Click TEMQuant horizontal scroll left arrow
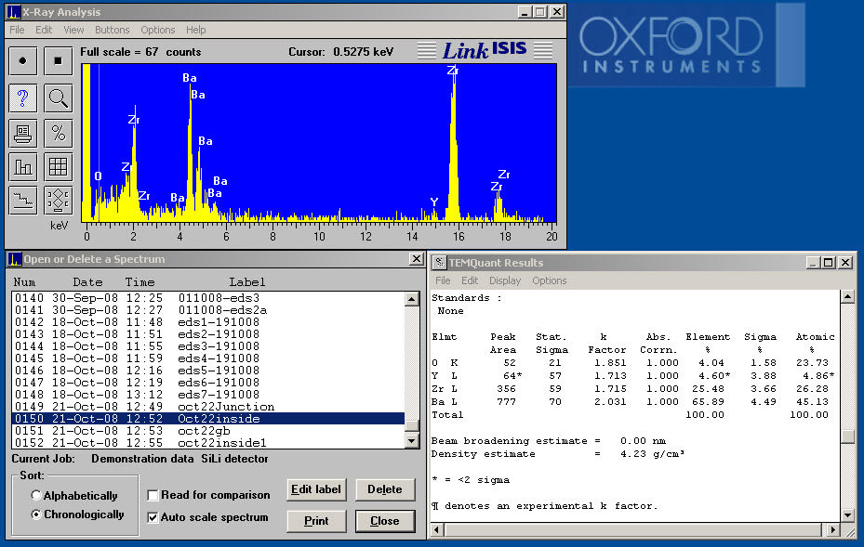The width and height of the screenshot is (864, 547). [x=437, y=529]
